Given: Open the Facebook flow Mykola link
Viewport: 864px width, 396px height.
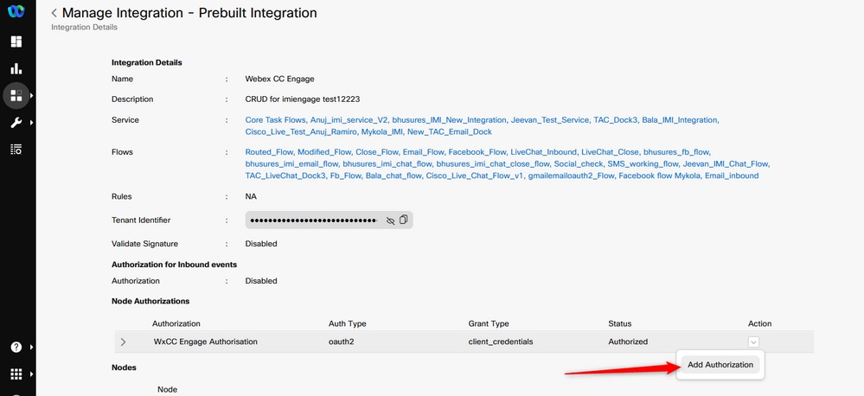Looking at the screenshot, I should (660, 176).
